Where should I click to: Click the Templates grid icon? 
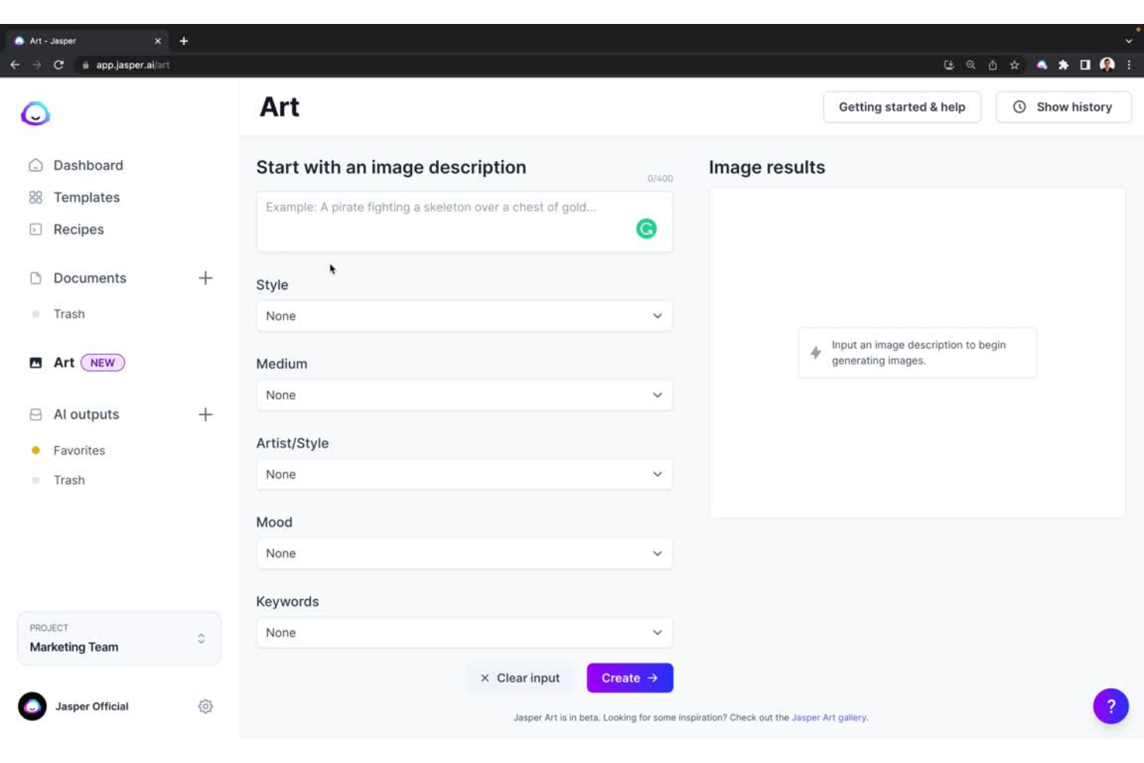point(36,197)
